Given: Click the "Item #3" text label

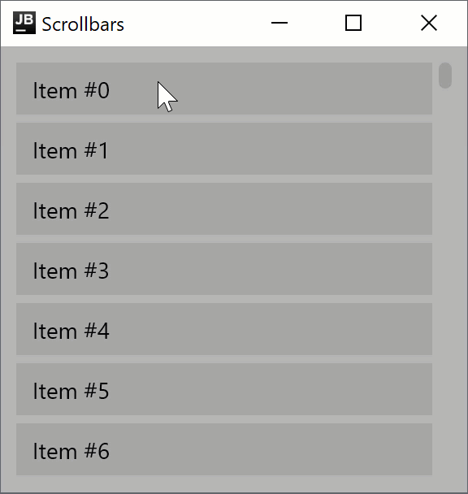Looking at the screenshot, I should click(x=71, y=271).
